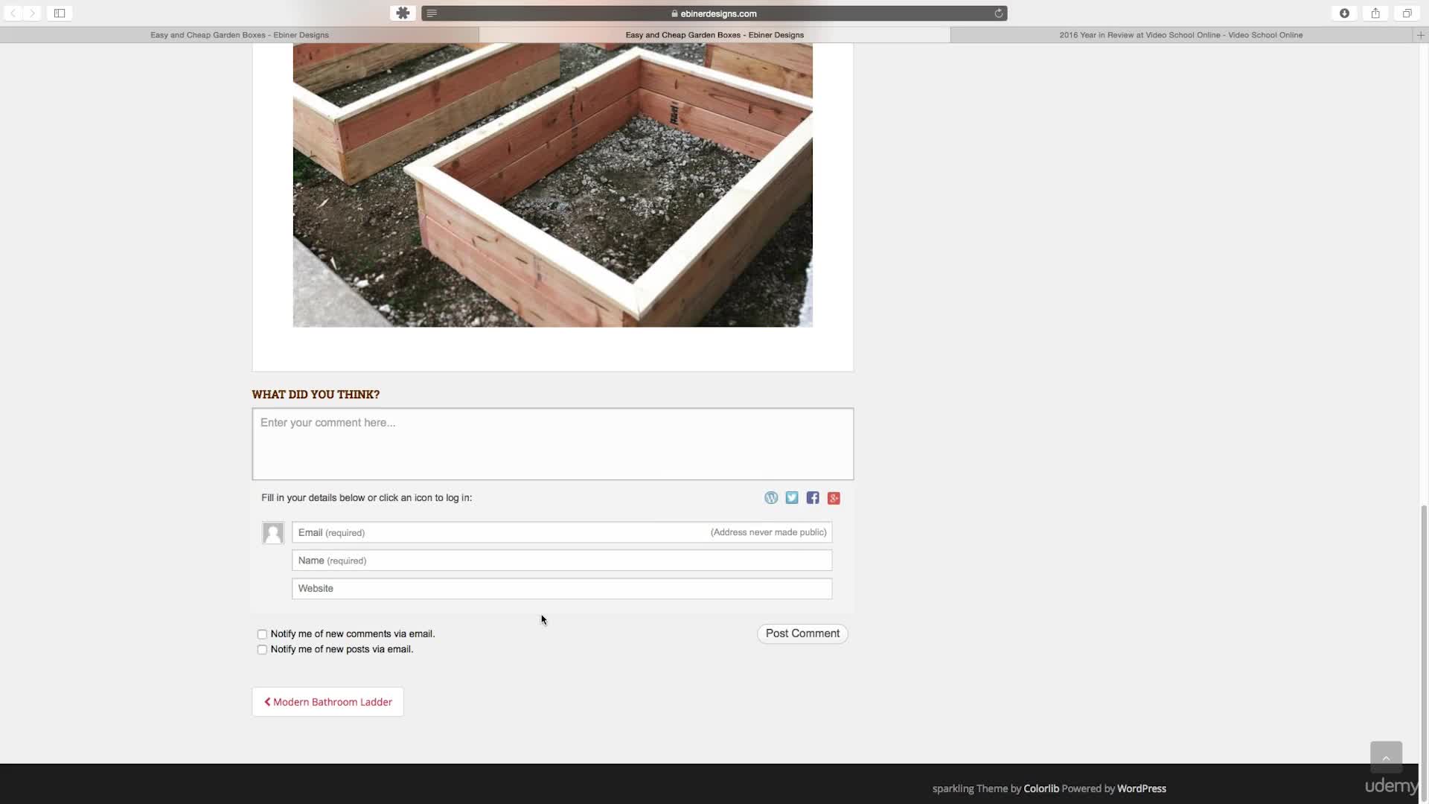Screen dimensions: 1429x804
Task: Focus the Enter your comment here box
Action: pos(553,444)
